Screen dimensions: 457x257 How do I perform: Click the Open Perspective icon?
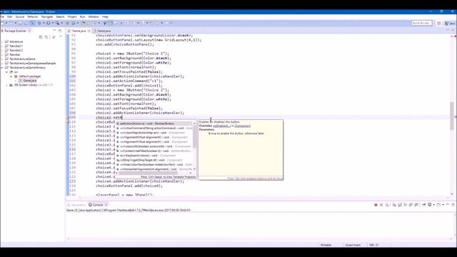click(x=439, y=24)
